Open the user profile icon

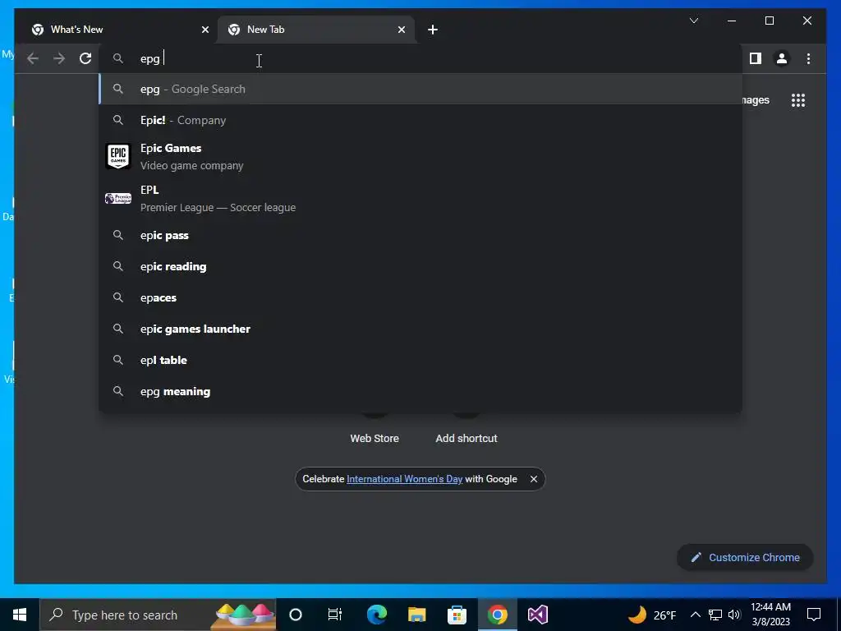tap(782, 58)
